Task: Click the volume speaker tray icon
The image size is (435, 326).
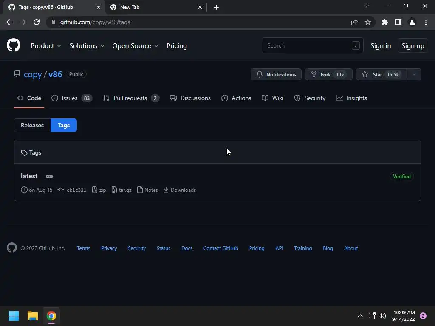Action: click(x=382, y=316)
